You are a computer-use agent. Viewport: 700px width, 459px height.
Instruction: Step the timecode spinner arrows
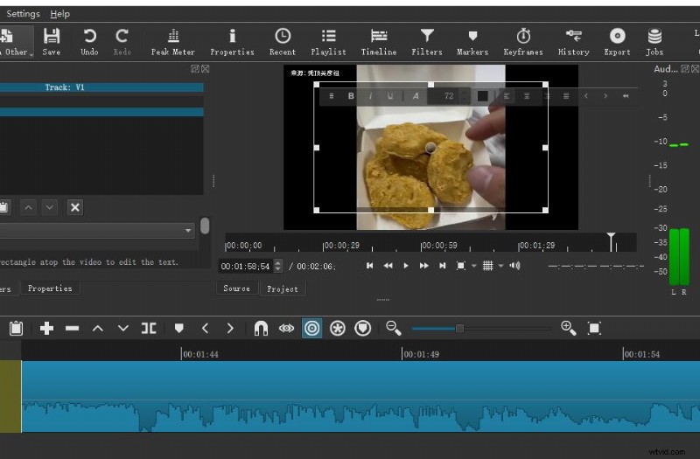pos(277,267)
